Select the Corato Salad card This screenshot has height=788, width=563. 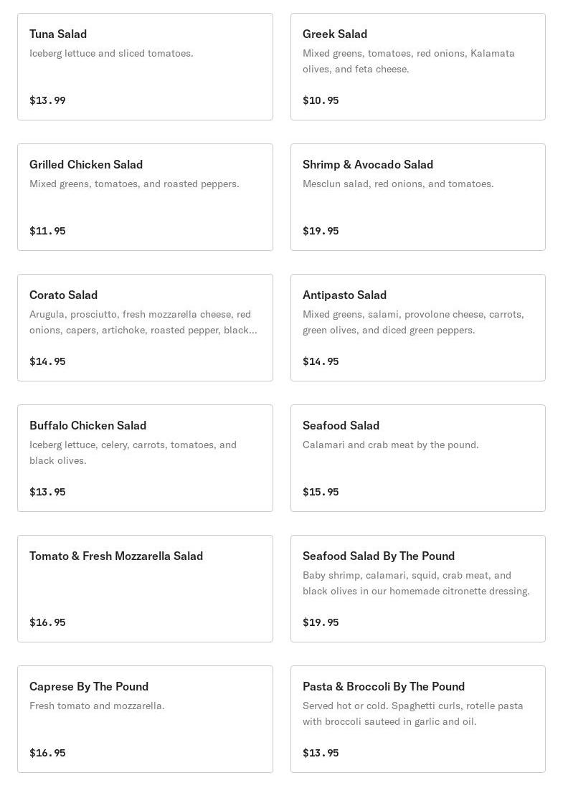coord(146,328)
